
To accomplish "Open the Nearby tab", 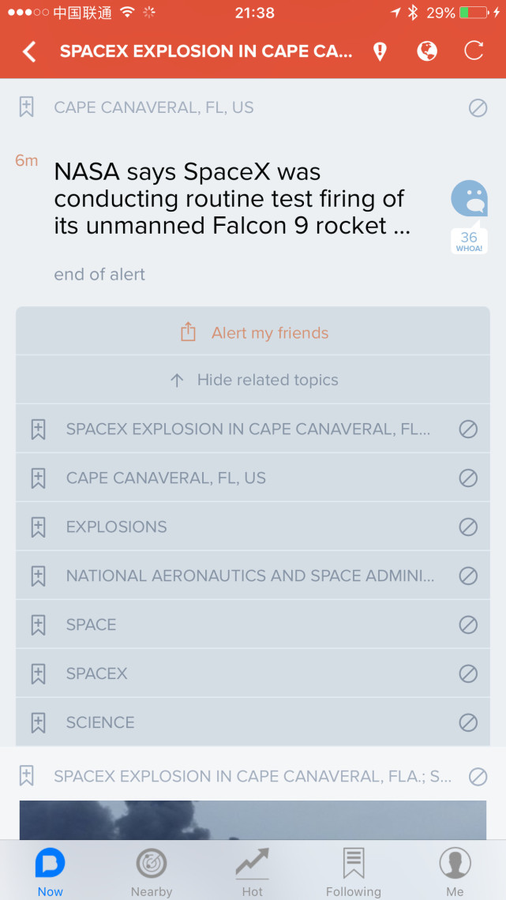I will click(152, 872).
